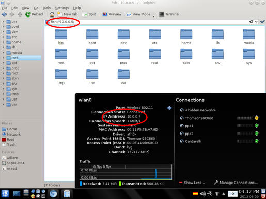Expand the etc tree node
This screenshot has height=199, width=266.
[x=3, y=37]
